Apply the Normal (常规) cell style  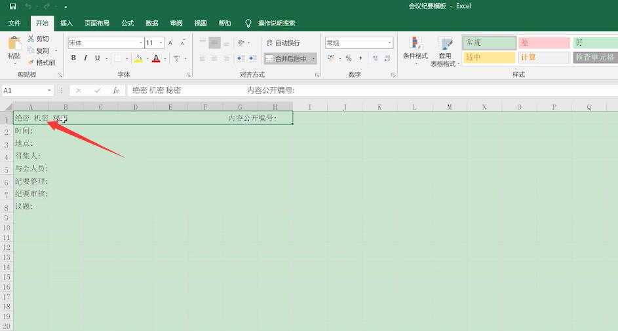(489, 43)
